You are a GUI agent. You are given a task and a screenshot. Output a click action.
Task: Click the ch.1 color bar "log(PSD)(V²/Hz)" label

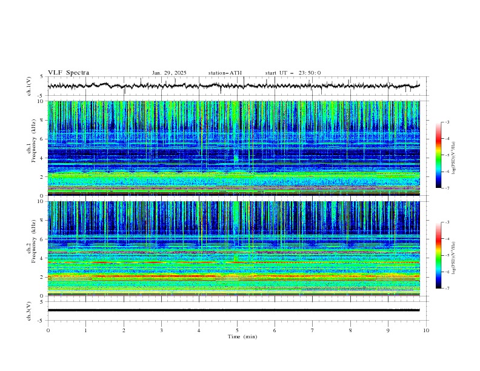[454, 158]
